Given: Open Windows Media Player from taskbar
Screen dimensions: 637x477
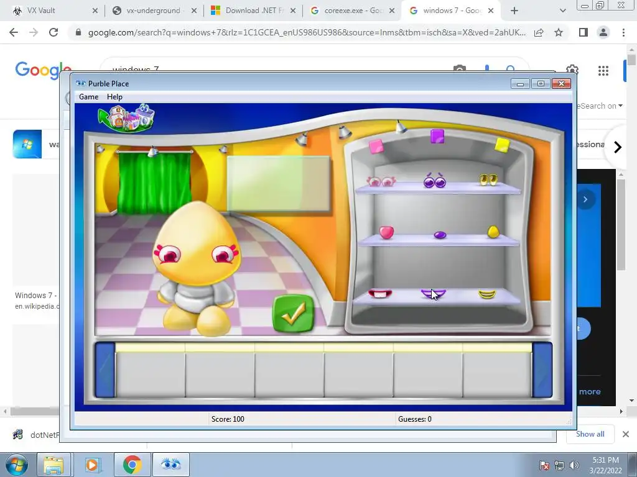Looking at the screenshot, I should [92, 465].
